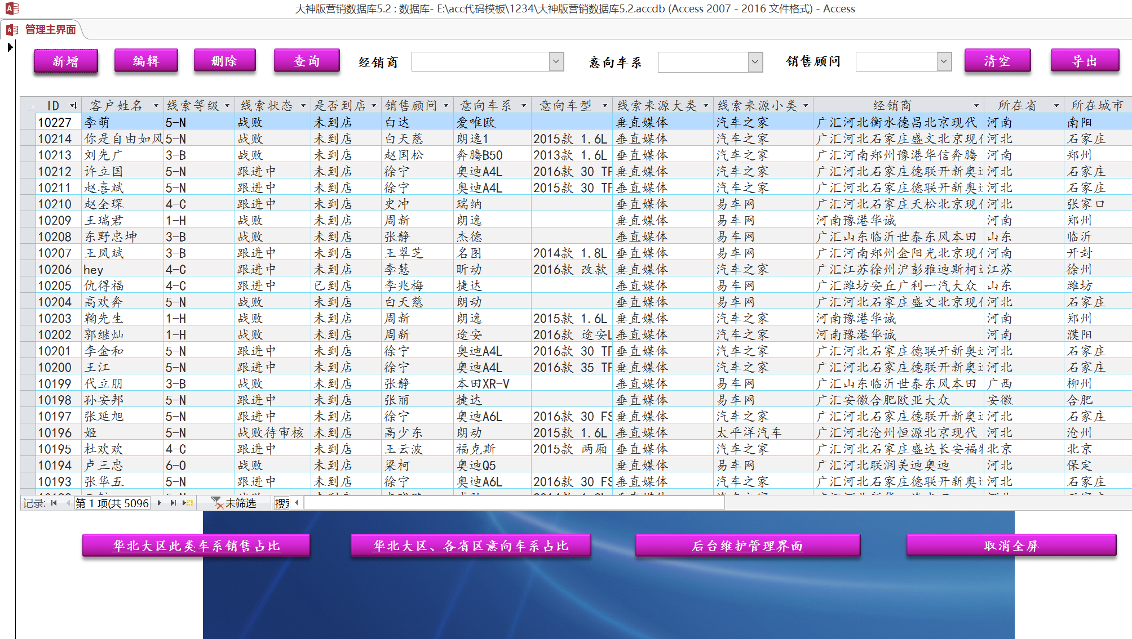The height and width of the screenshot is (639, 1132).
Task: Click the select-all corner of datasheet
Action: coord(28,105)
